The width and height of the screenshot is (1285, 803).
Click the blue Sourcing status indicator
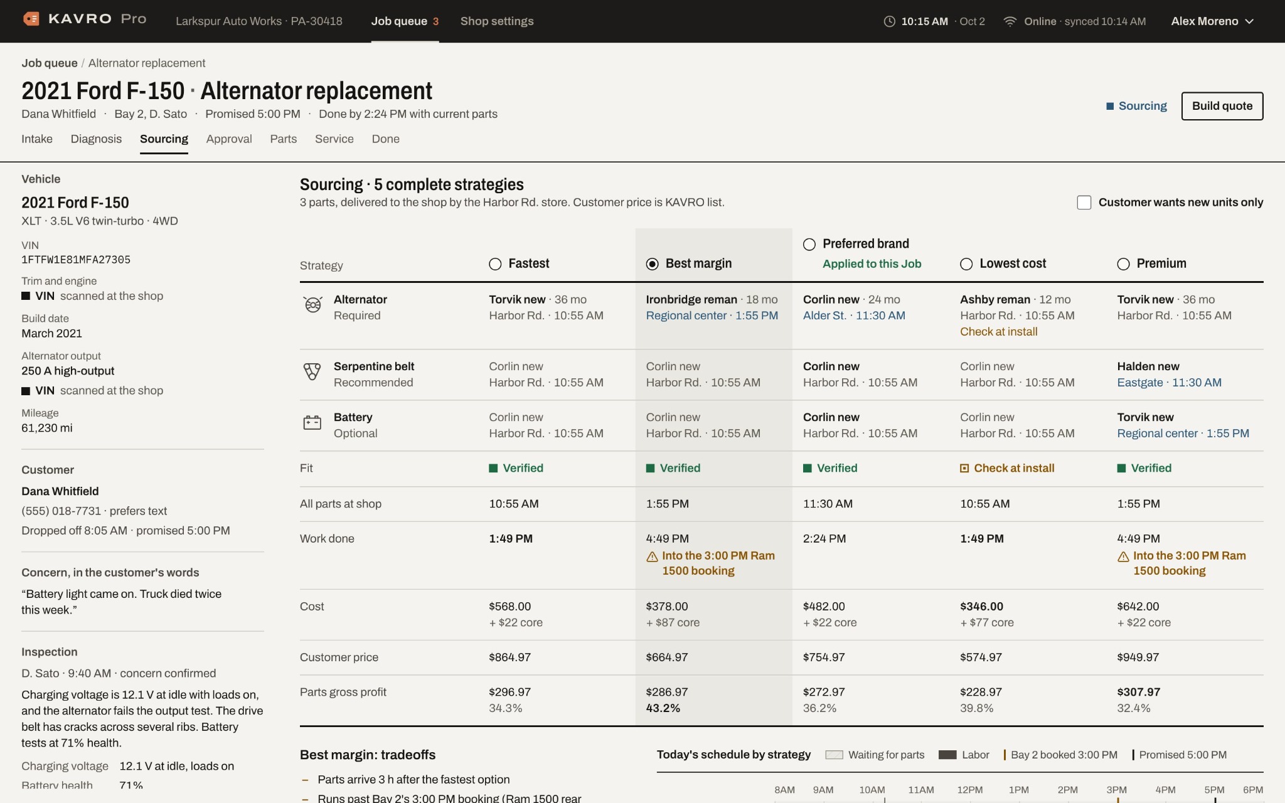click(x=1136, y=106)
